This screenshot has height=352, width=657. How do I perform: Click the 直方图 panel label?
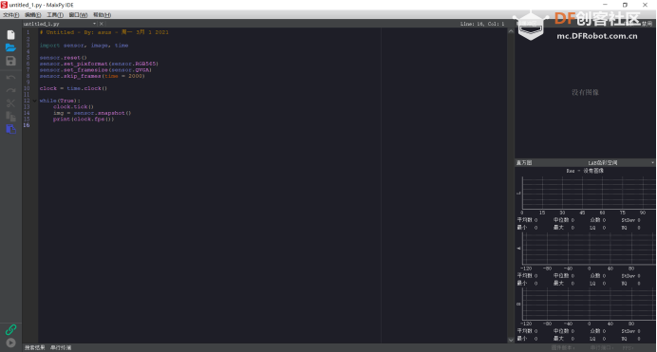pyautogui.click(x=524, y=163)
